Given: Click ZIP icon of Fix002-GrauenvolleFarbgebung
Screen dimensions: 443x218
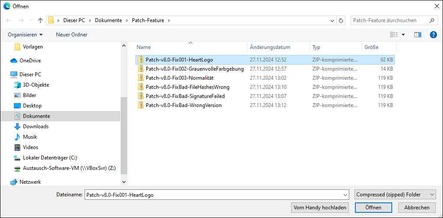Looking at the screenshot, I should [x=141, y=68].
